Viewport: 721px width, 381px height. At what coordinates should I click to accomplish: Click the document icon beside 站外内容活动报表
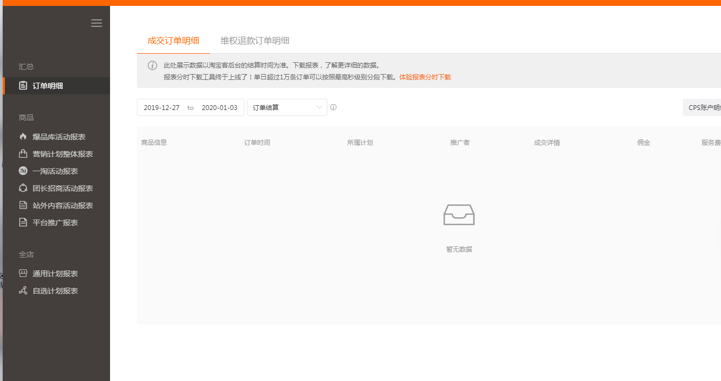23,206
